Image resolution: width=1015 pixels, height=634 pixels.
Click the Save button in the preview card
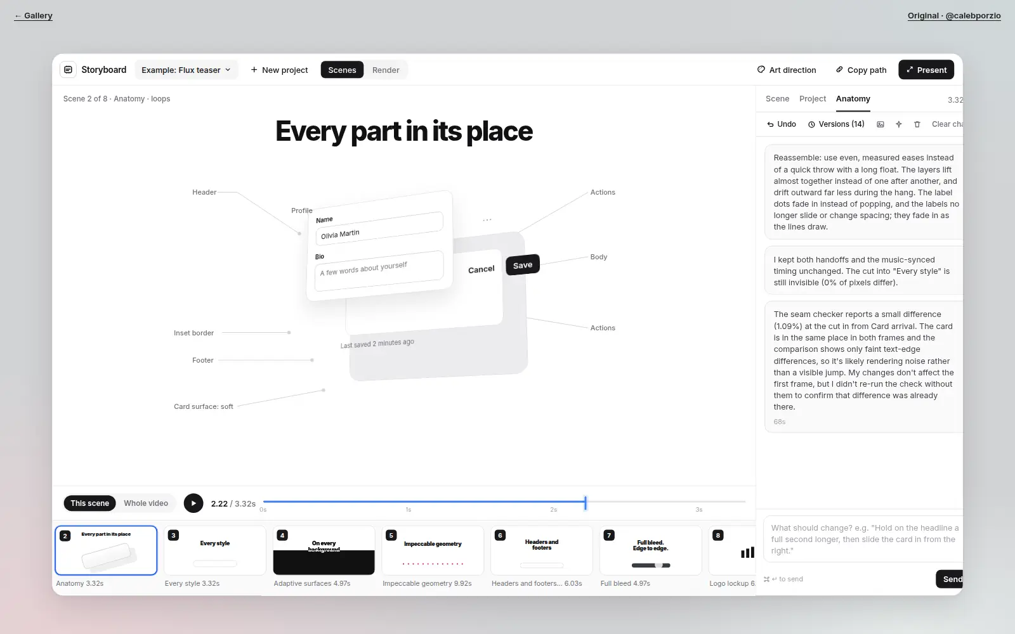pos(523,265)
